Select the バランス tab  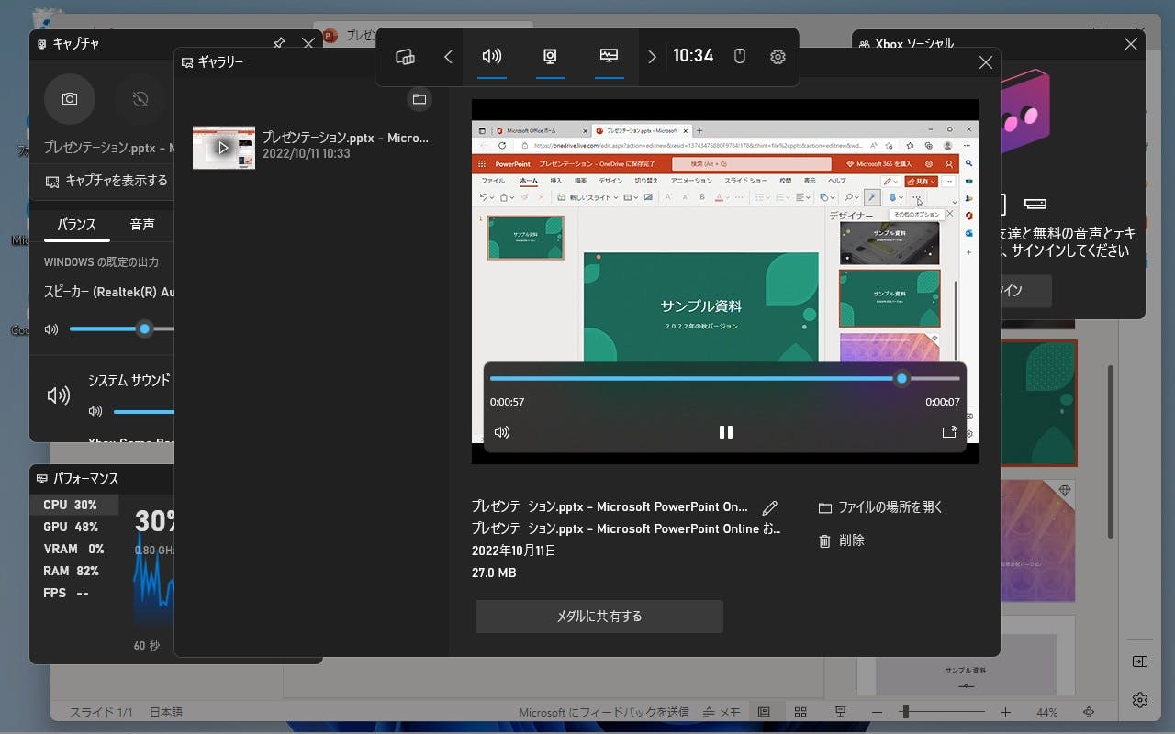76,224
